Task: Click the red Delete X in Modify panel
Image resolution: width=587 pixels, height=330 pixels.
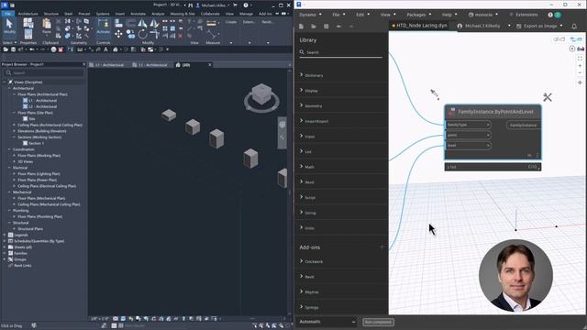Action: [180, 37]
